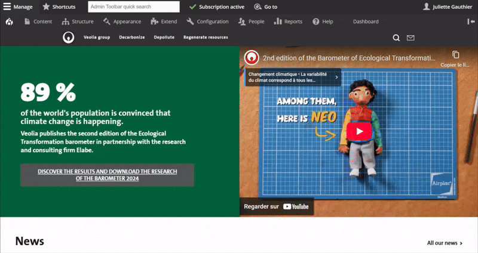Copy the video link icon
This screenshot has height=253, width=478.
(x=455, y=55)
